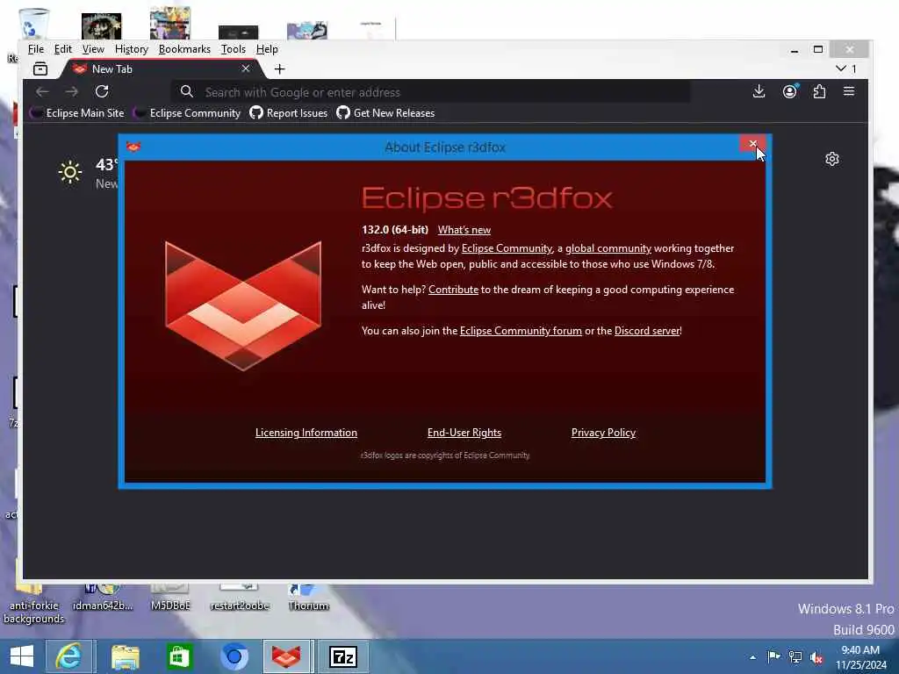Open the global community link
This screenshot has width=899, height=674.
point(608,248)
